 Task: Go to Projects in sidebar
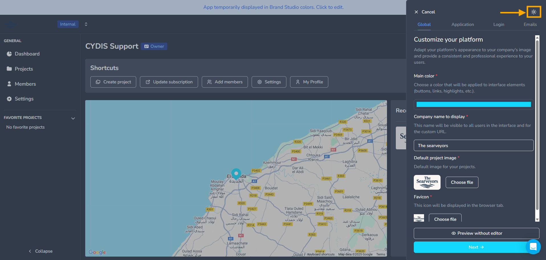pos(24,69)
